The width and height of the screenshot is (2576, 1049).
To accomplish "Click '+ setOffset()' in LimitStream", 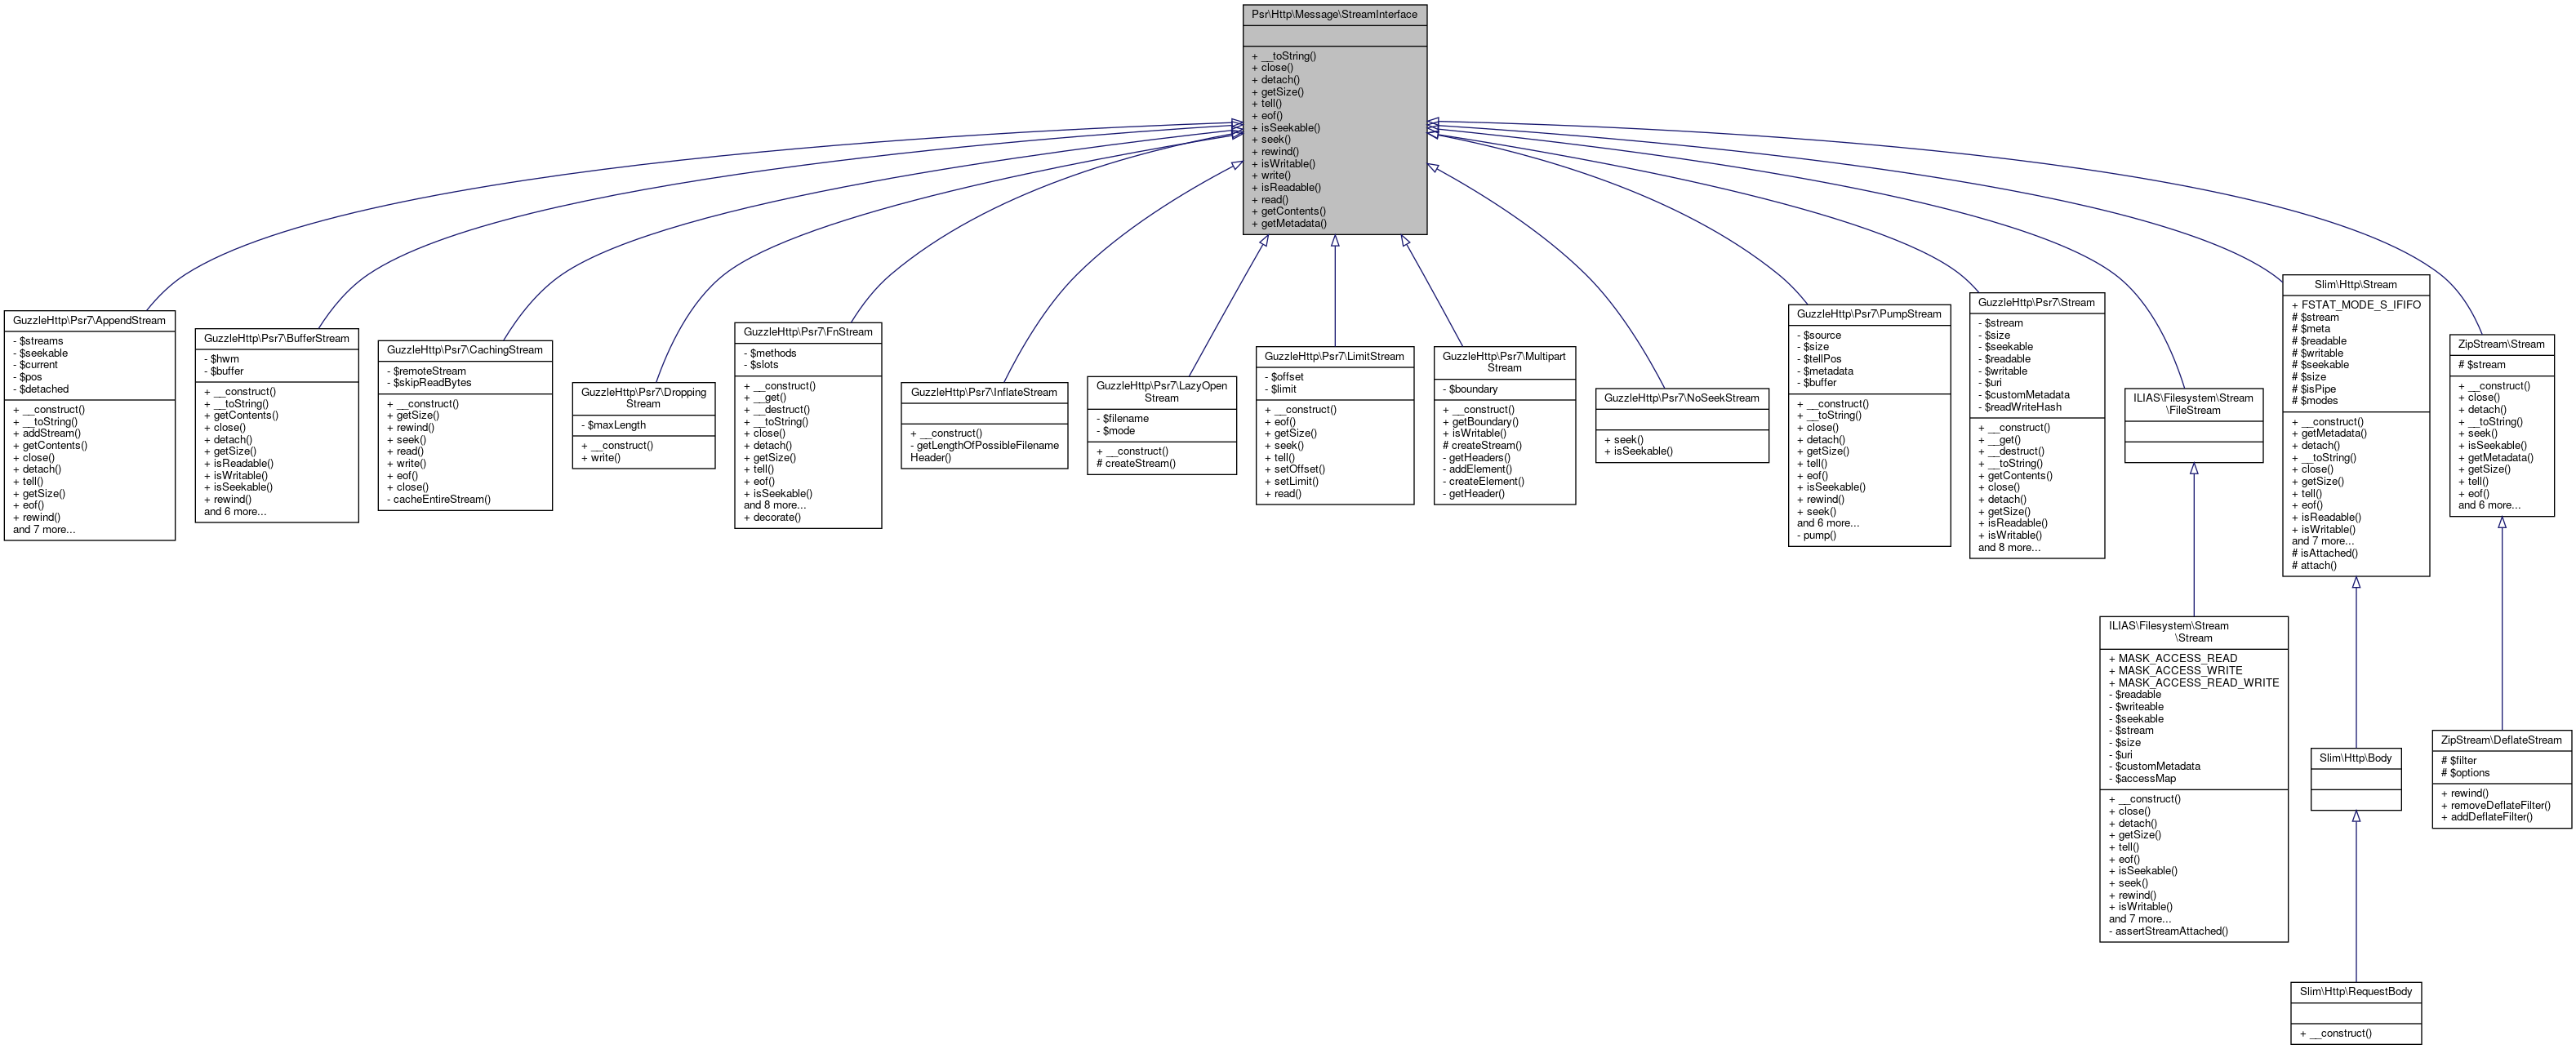I will (x=1294, y=469).
